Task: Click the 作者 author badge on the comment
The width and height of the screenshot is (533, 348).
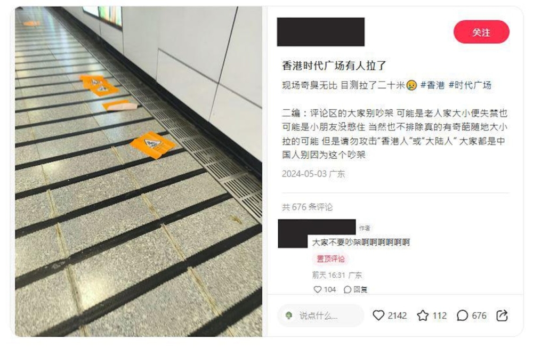Action: click(365, 228)
